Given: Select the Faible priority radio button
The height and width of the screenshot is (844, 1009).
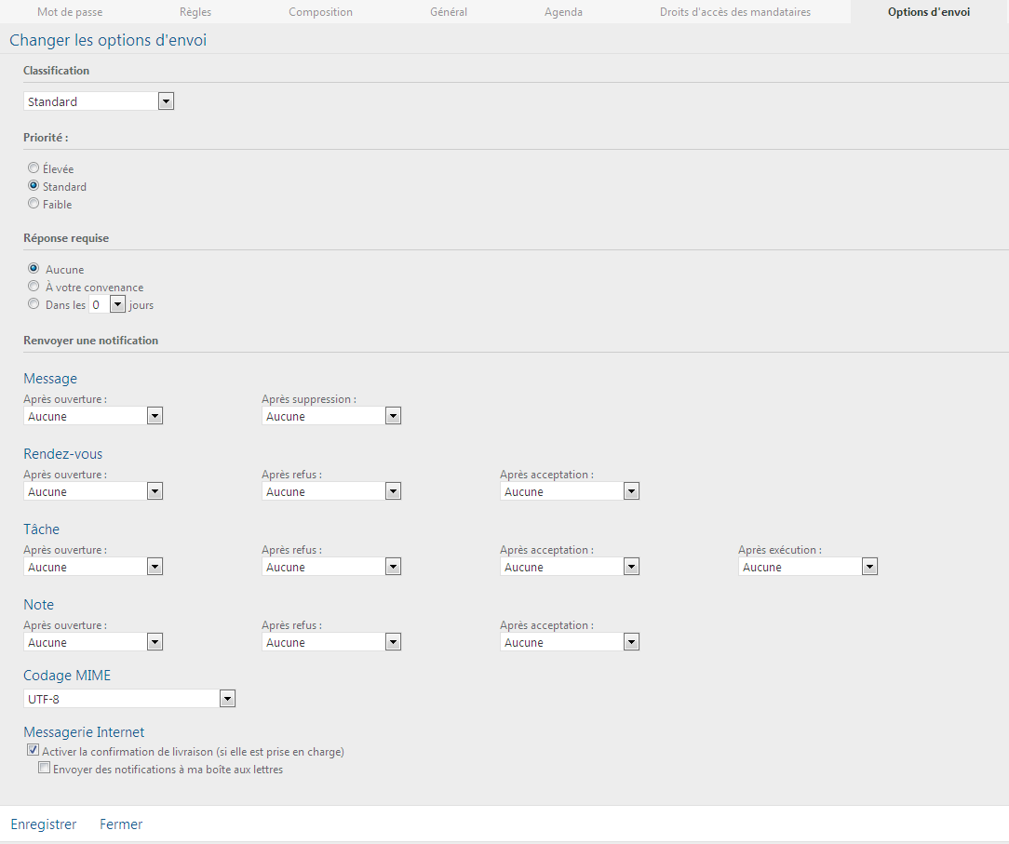Looking at the screenshot, I should click(34, 203).
